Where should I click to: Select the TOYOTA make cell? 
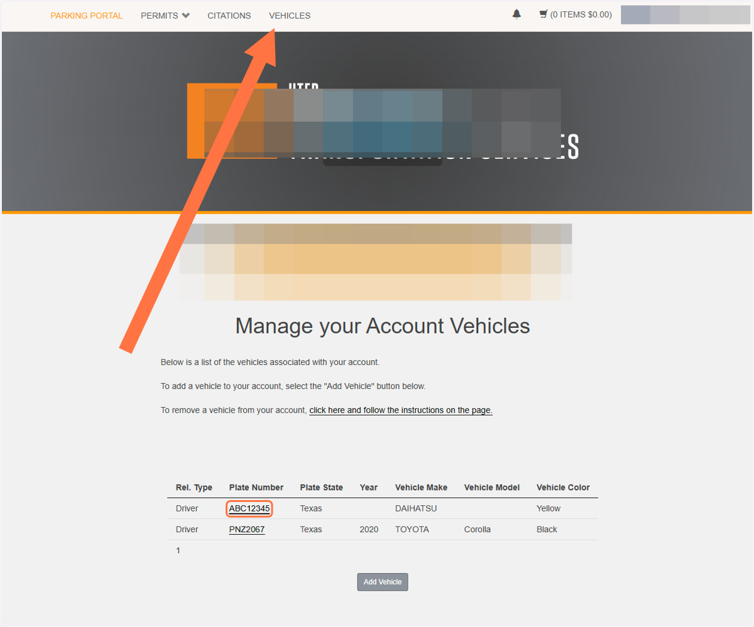pos(412,530)
